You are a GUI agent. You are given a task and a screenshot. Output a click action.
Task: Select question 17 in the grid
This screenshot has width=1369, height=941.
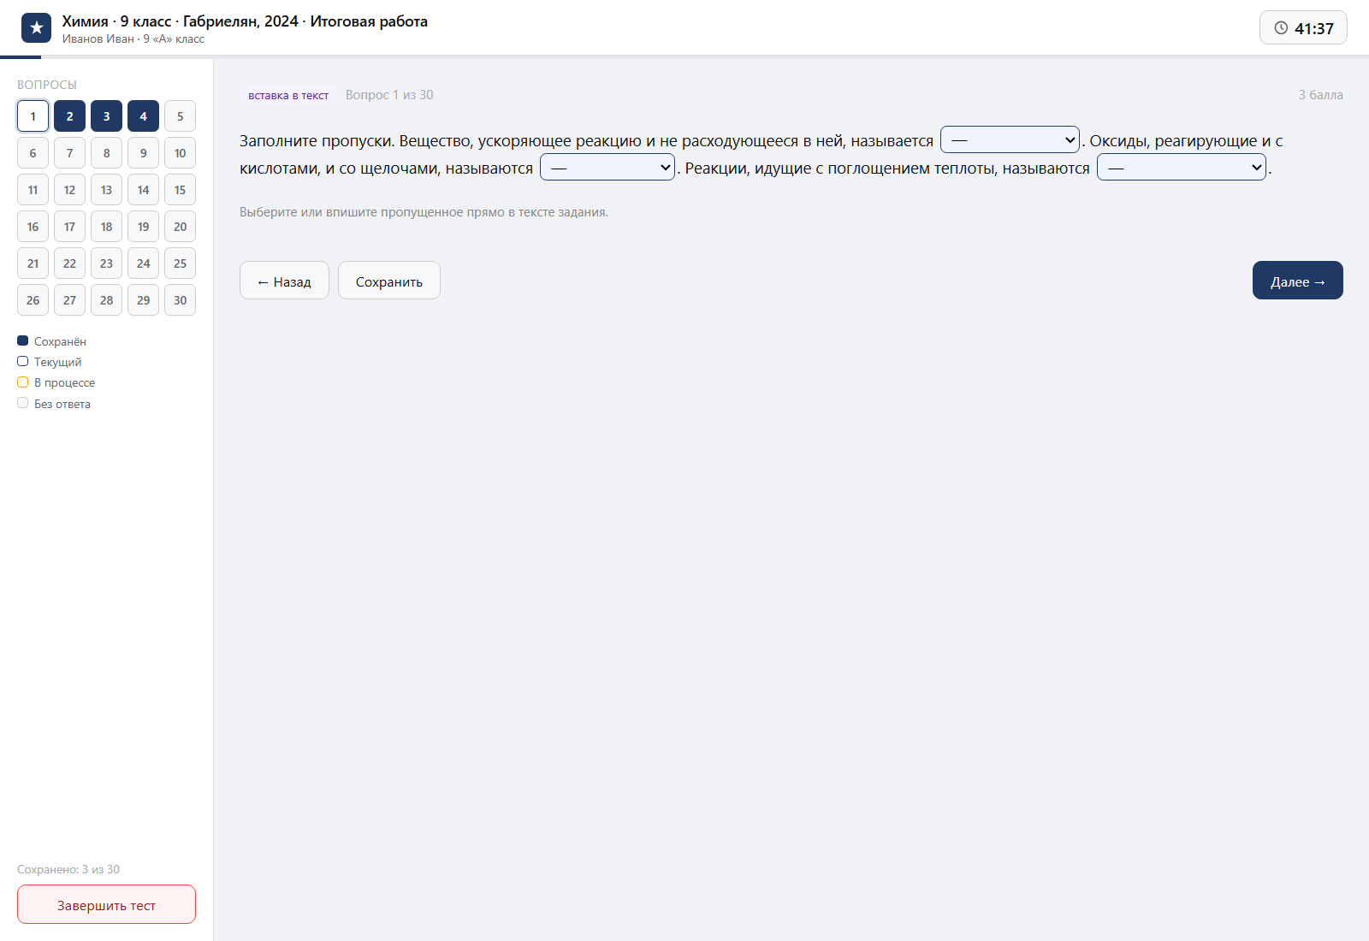69,227
